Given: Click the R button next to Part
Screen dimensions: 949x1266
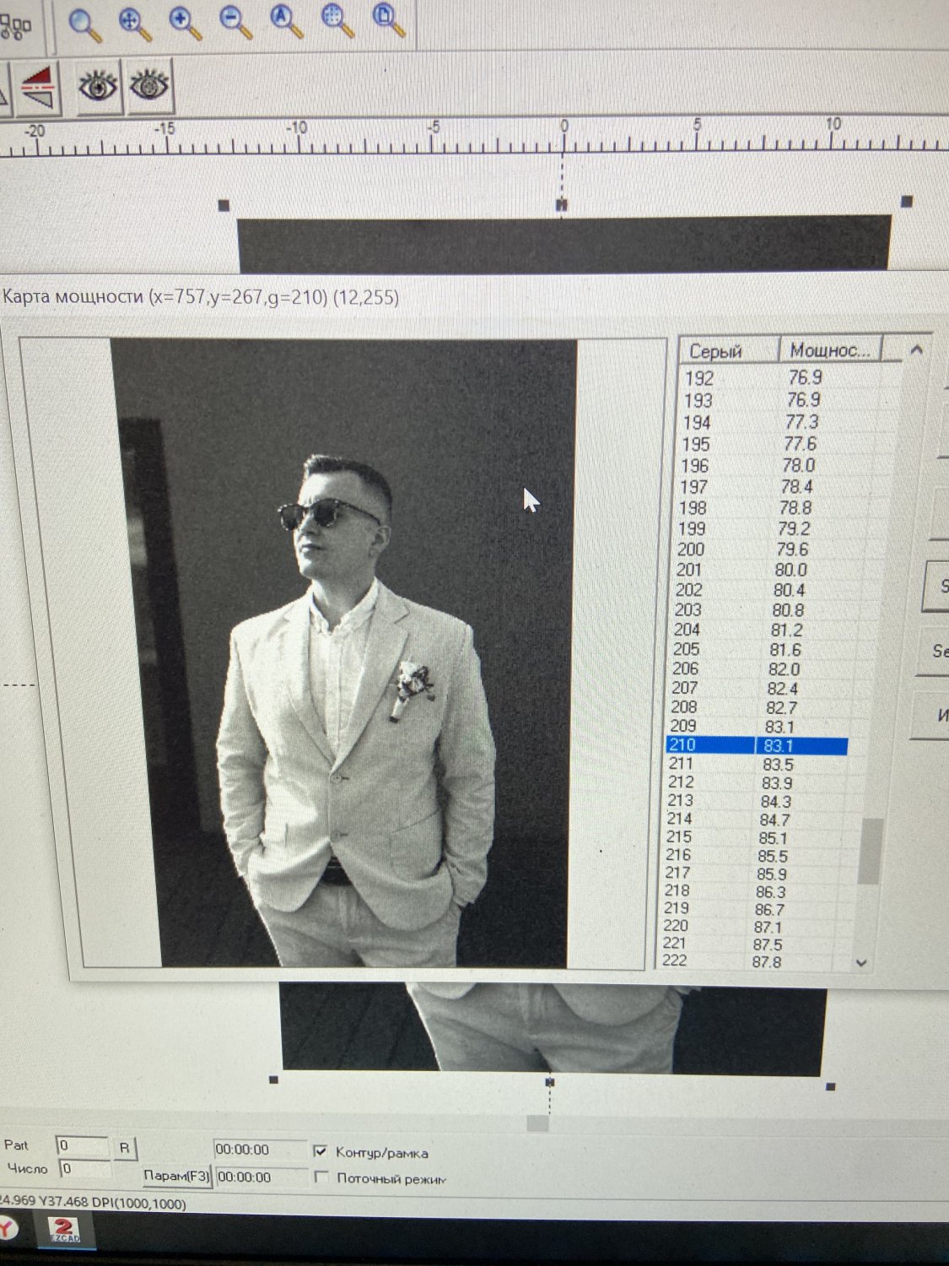Looking at the screenshot, I should pos(124,1148).
